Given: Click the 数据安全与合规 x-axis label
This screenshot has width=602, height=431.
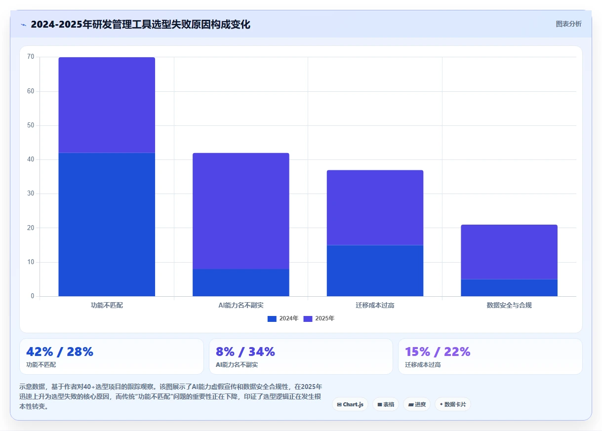Looking at the screenshot, I should tap(509, 305).
